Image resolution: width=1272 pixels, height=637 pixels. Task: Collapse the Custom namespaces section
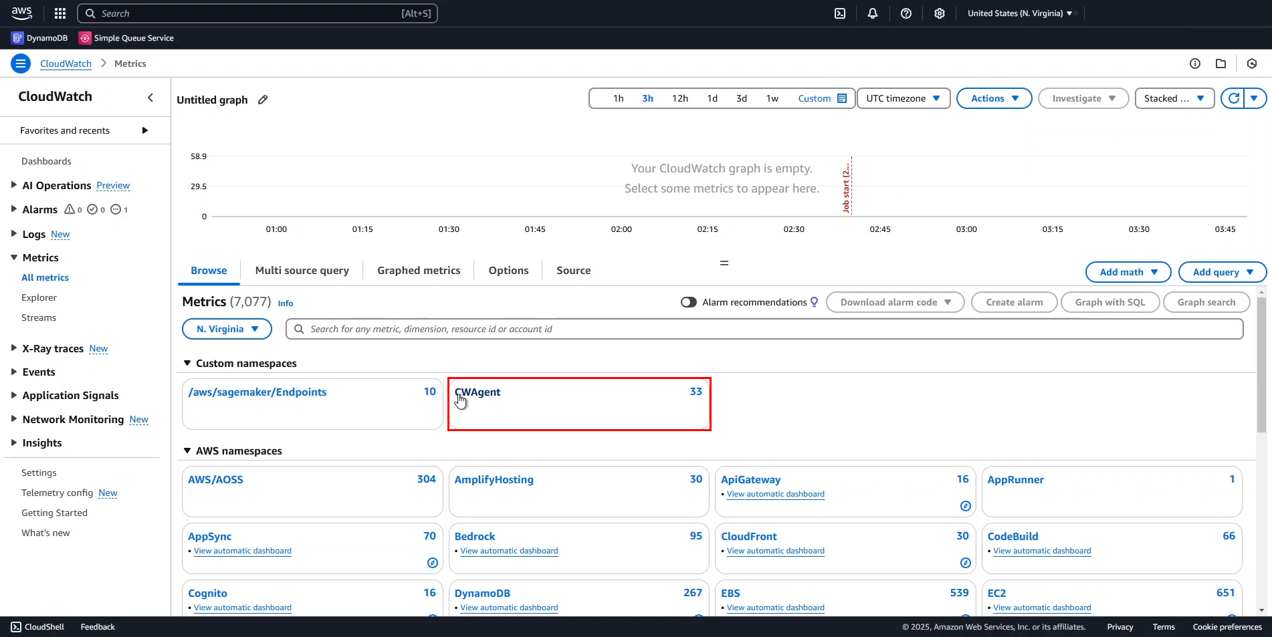click(x=187, y=363)
